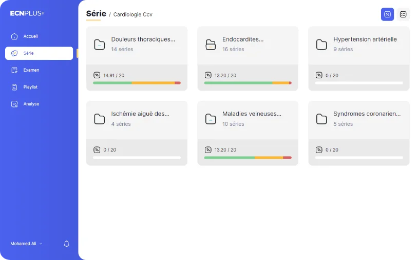Screen dimensions: 417x260
Task: Open the Accueil home icon
Action: point(14,36)
